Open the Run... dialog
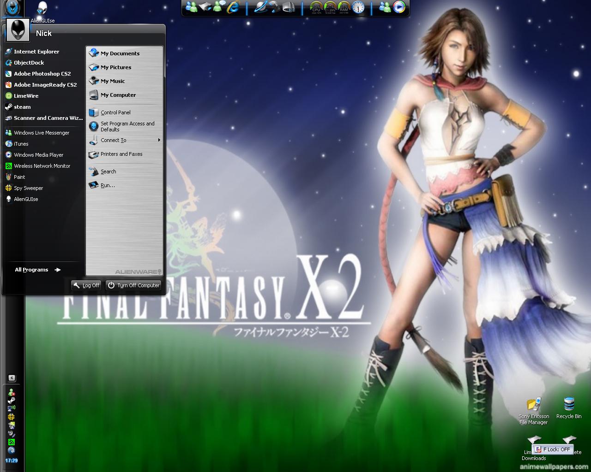 (125, 185)
